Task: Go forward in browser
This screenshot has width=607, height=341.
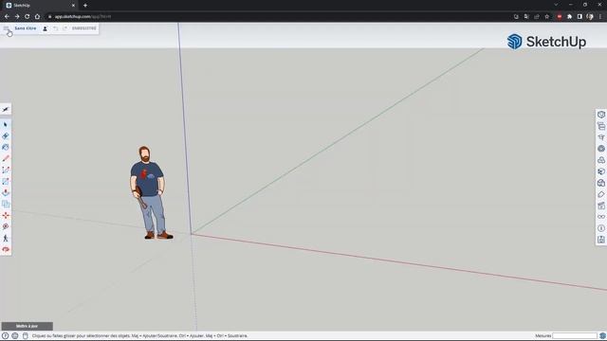Action: click(x=17, y=17)
